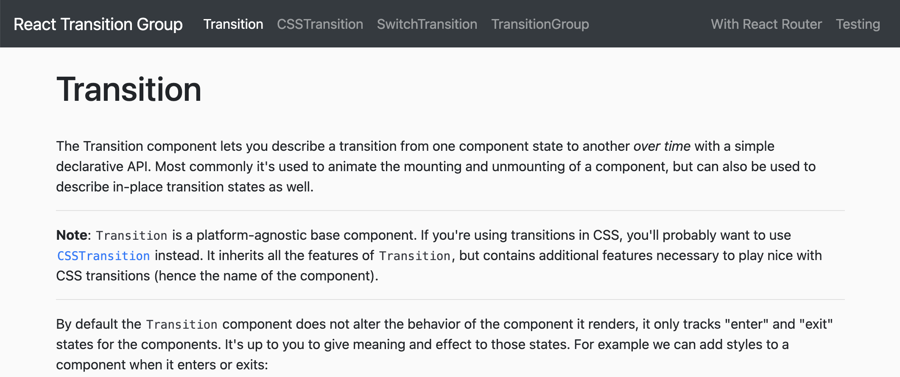Click the horizontal divider above the Note paragraph
Image resolution: width=900 pixels, height=377 pixels.
click(450, 211)
